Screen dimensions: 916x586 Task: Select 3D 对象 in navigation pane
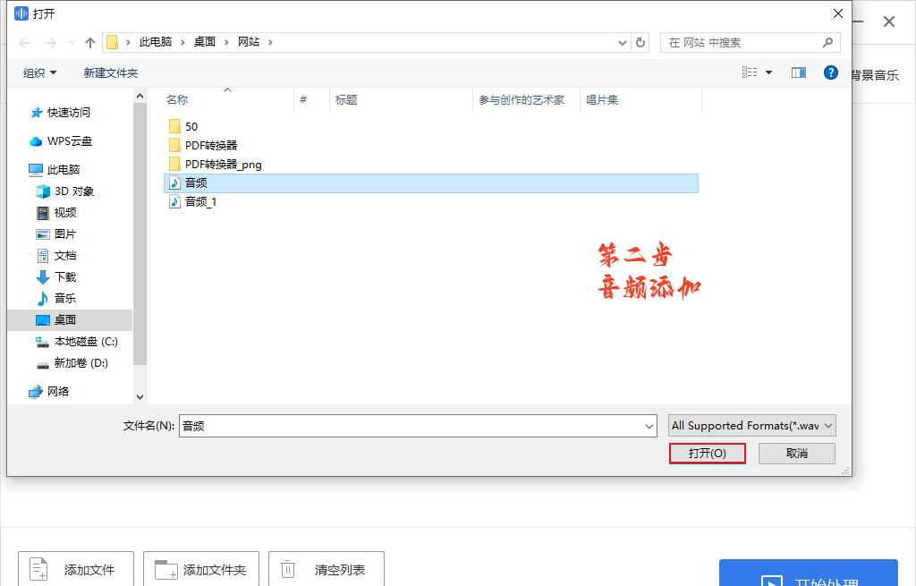point(73,191)
